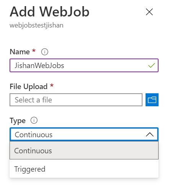This screenshot has width=170, height=190.
Task: Click the File Upload label
Action: click(29, 87)
